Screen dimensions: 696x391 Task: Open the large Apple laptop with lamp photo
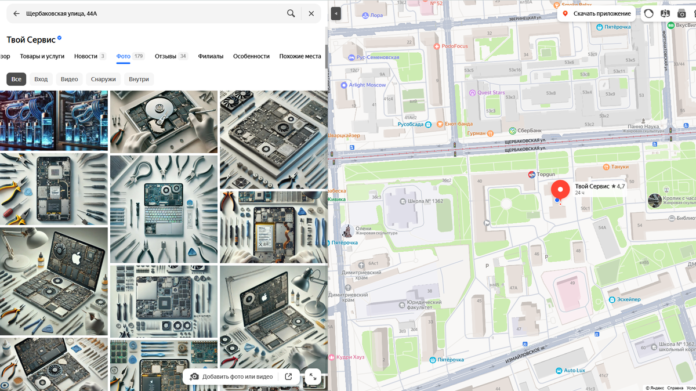[54, 281]
